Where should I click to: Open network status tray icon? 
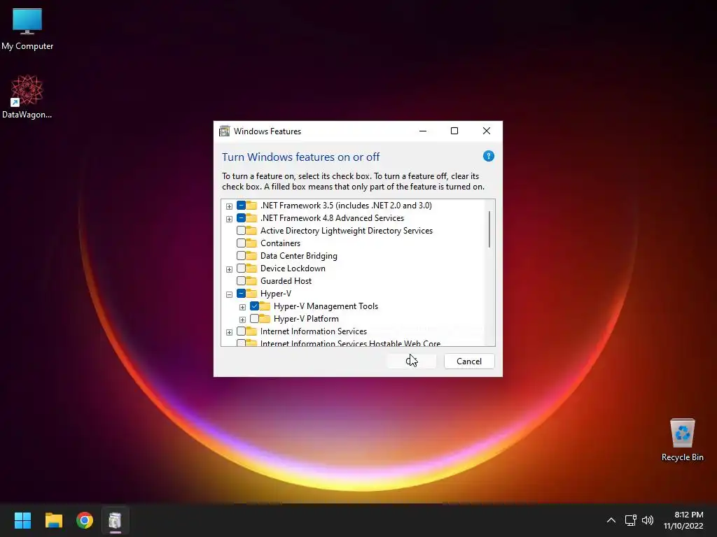pos(631,520)
